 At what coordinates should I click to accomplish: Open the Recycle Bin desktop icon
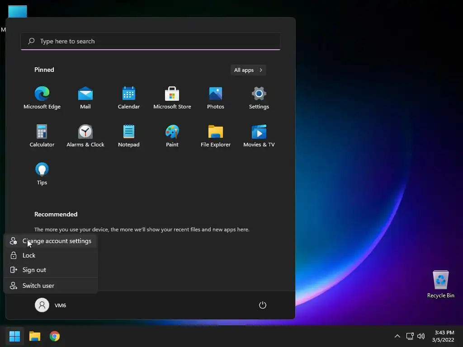440,284
